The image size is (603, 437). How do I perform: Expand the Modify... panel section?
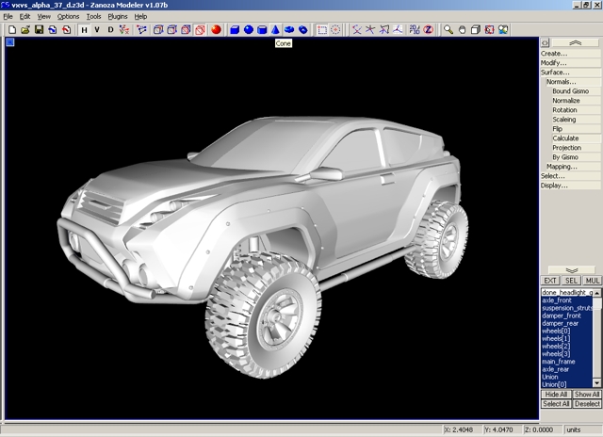coord(554,63)
